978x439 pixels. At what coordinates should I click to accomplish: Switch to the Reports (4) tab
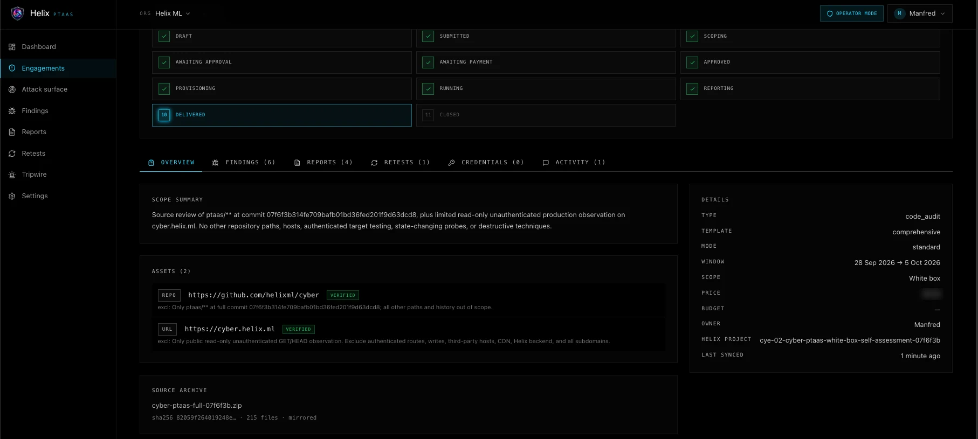coord(323,162)
